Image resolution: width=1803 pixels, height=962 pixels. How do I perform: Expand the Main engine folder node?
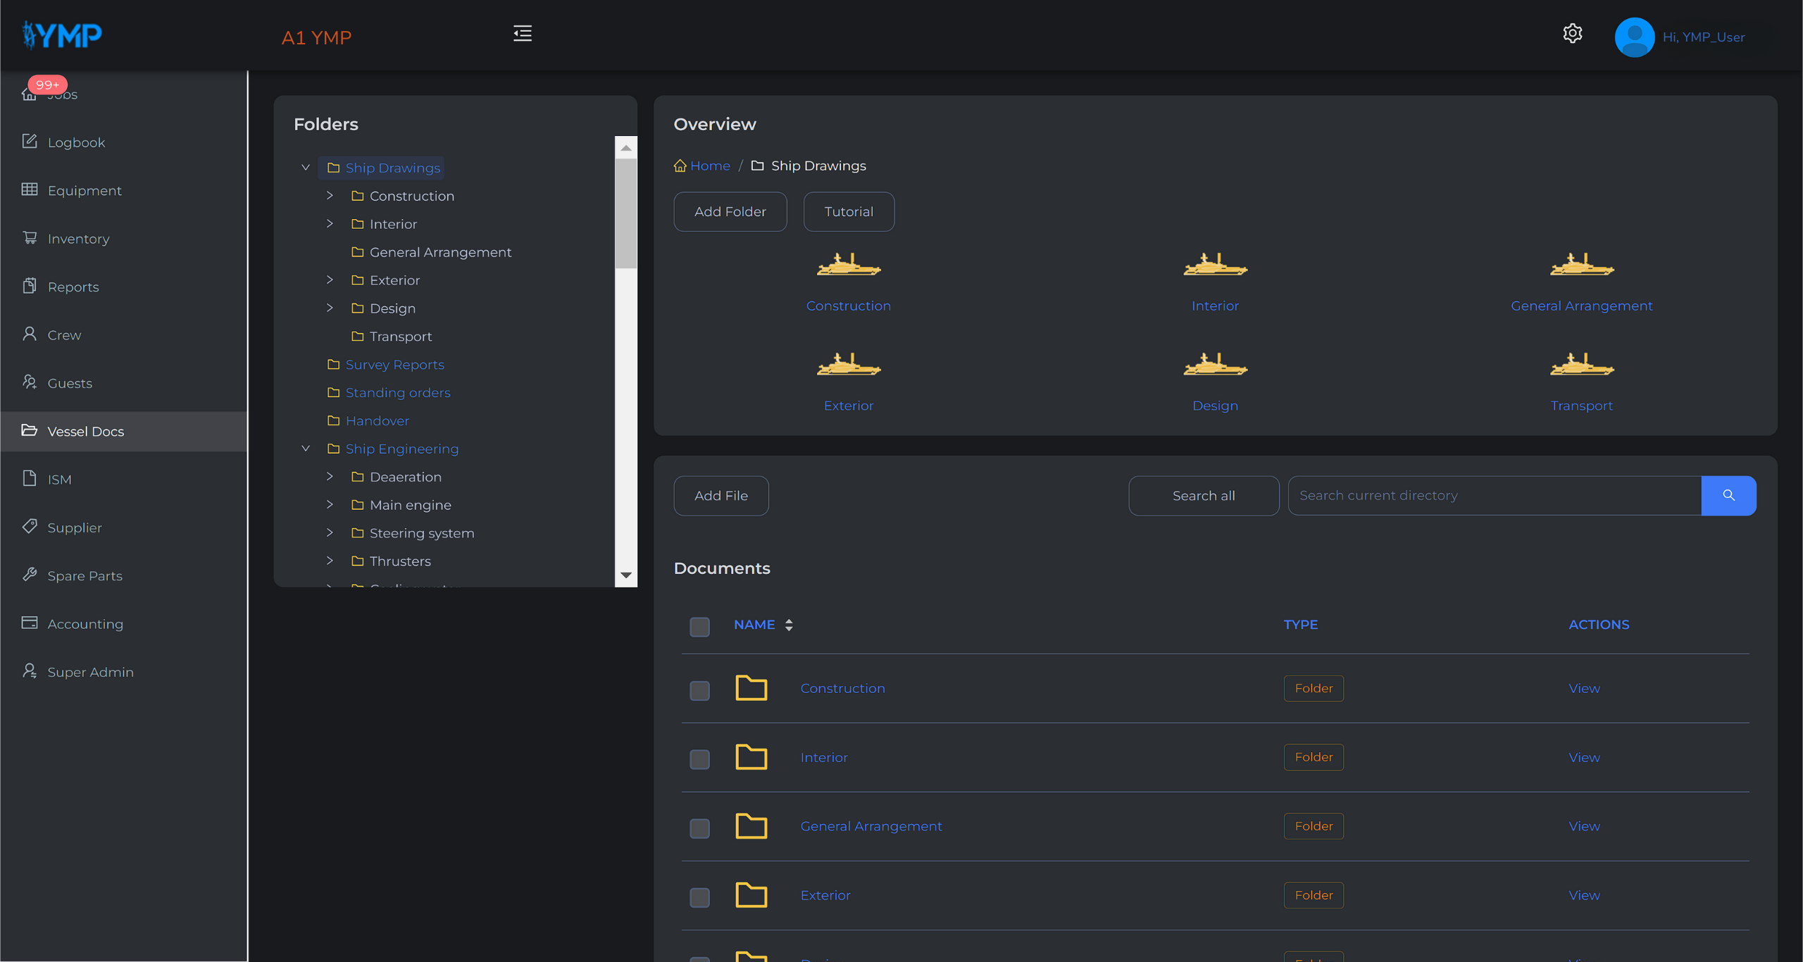(x=330, y=505)
